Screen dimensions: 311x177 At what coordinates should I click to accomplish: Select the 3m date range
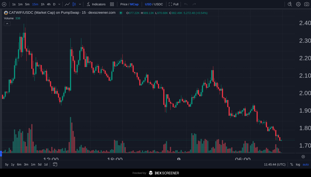pyautogui.click(x=26, y=164)
